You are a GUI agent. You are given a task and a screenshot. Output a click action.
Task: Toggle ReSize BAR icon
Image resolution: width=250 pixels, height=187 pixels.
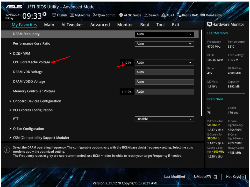coord(179,15)
